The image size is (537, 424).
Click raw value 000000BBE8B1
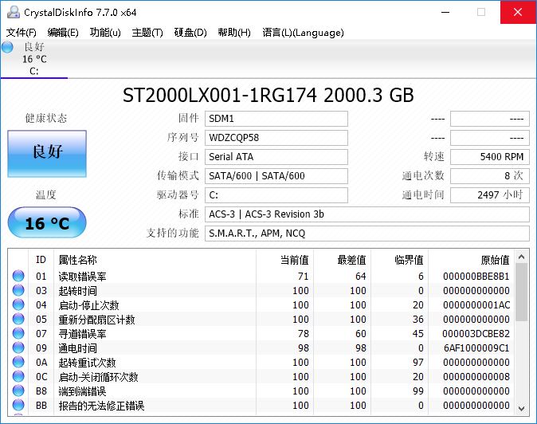pyautogui.click(x=476, y=276)
